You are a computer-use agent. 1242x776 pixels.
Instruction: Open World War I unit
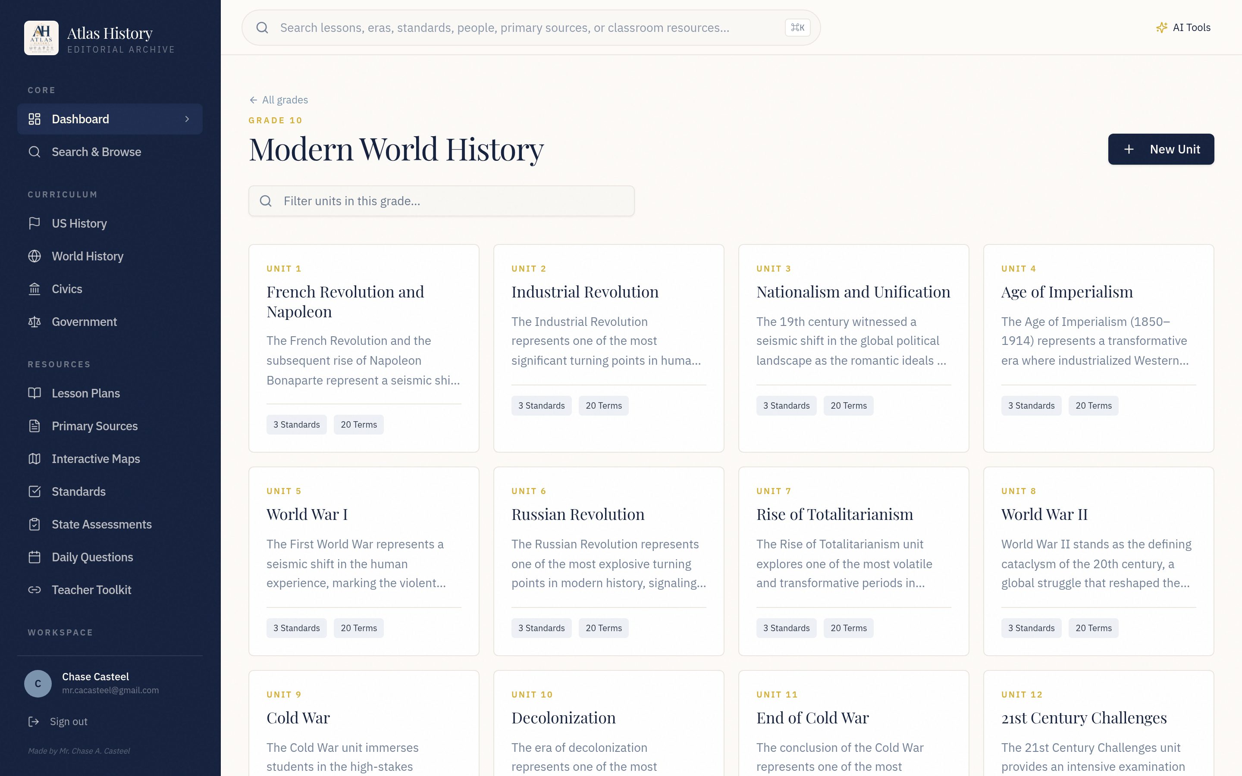point(364,561)
